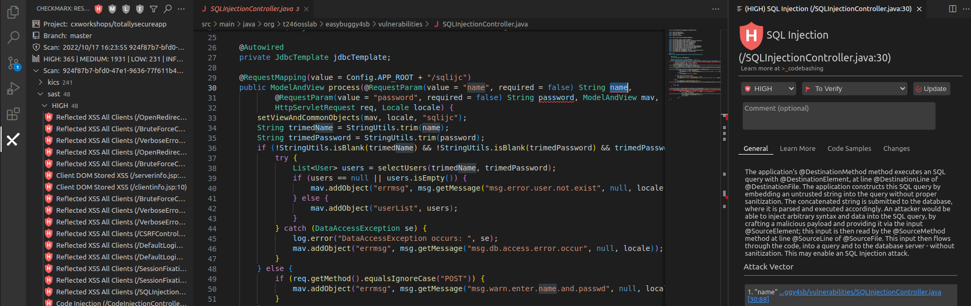This screenshot has width=971, height=306.
Task: Select the Code Injection result
Action: click(110, 303)
